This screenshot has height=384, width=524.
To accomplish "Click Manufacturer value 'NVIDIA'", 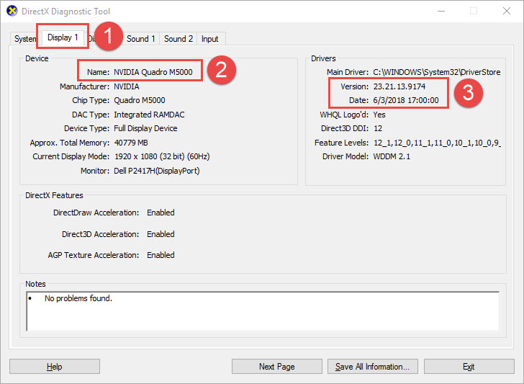I will pyautogui.click(x=127, y=86).
